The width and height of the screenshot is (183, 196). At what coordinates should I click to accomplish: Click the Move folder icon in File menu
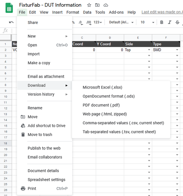[x=23, y=117]
